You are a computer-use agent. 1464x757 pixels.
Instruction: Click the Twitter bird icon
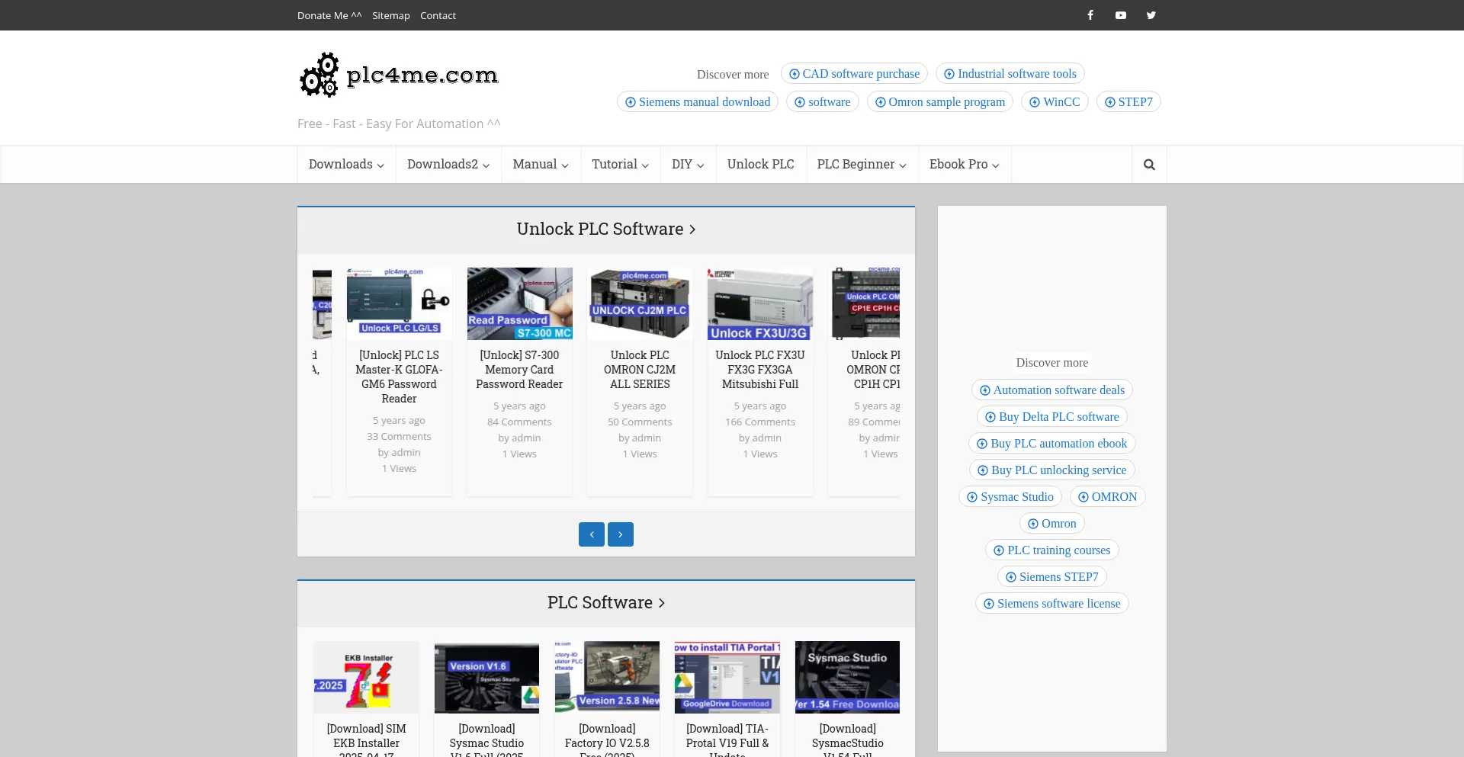coord(1151,15)
